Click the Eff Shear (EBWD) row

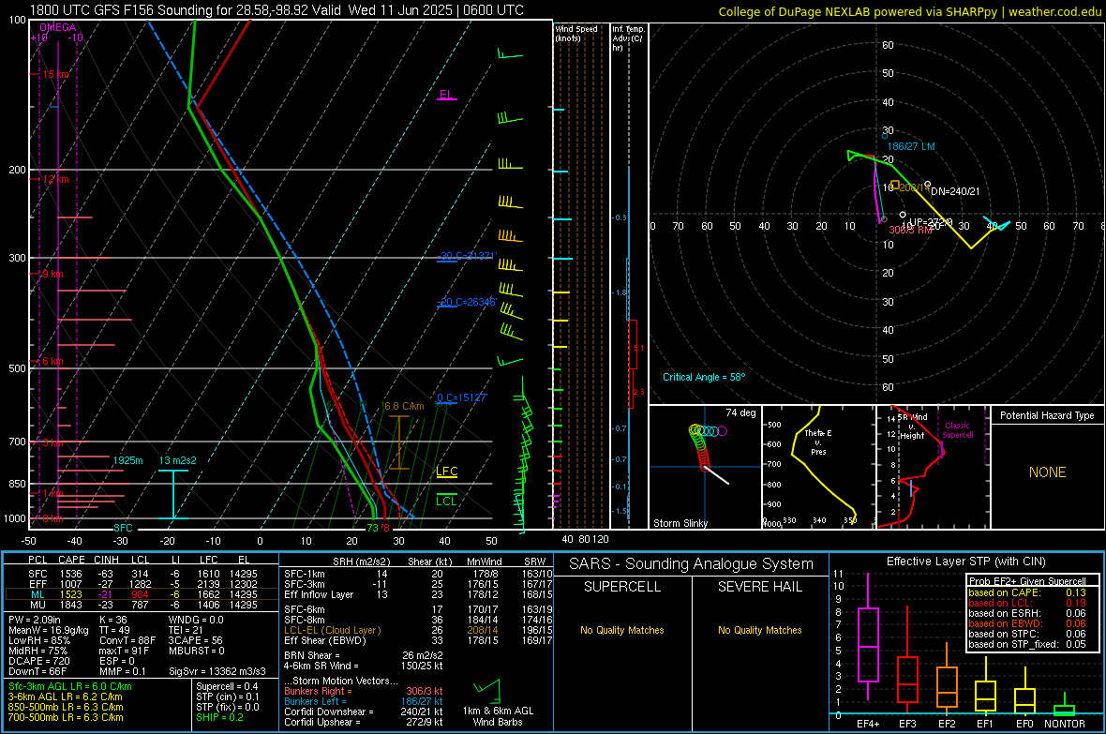click(418, 640)
